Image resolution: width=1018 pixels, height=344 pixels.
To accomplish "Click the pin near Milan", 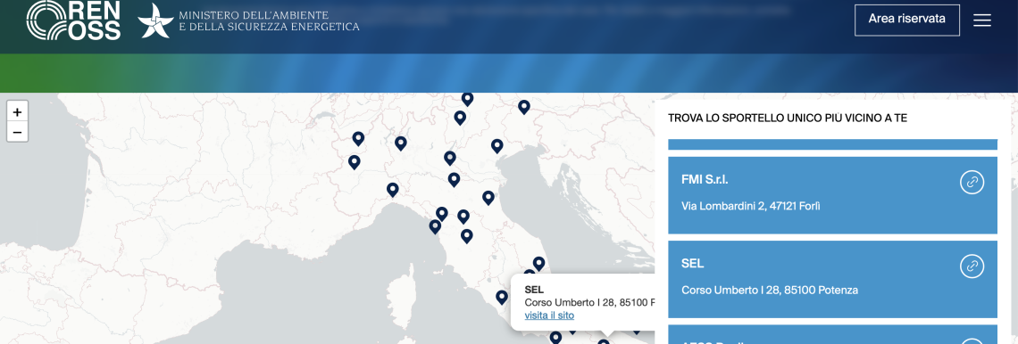I will tap(401, 143).
